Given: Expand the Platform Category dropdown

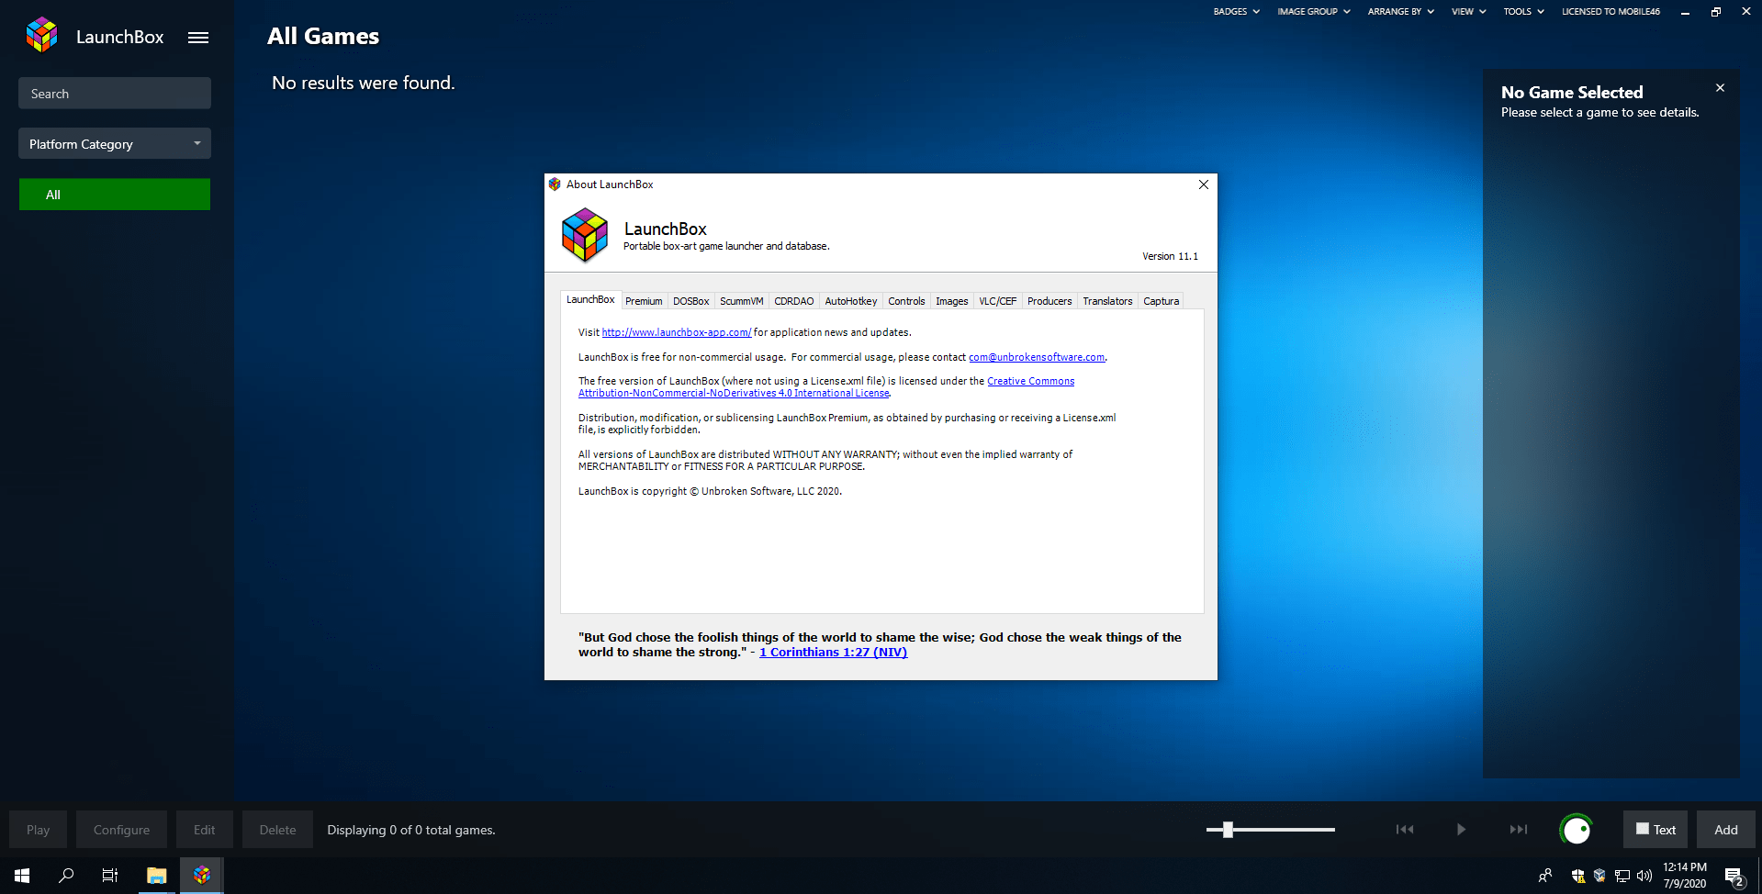Looking at the screenshot, I should coord(115,143).
